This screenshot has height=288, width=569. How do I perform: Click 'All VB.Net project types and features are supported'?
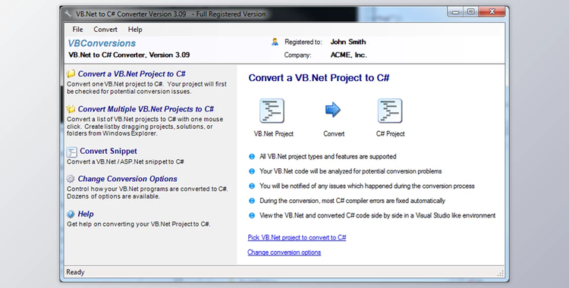click(x=328, y=157)
